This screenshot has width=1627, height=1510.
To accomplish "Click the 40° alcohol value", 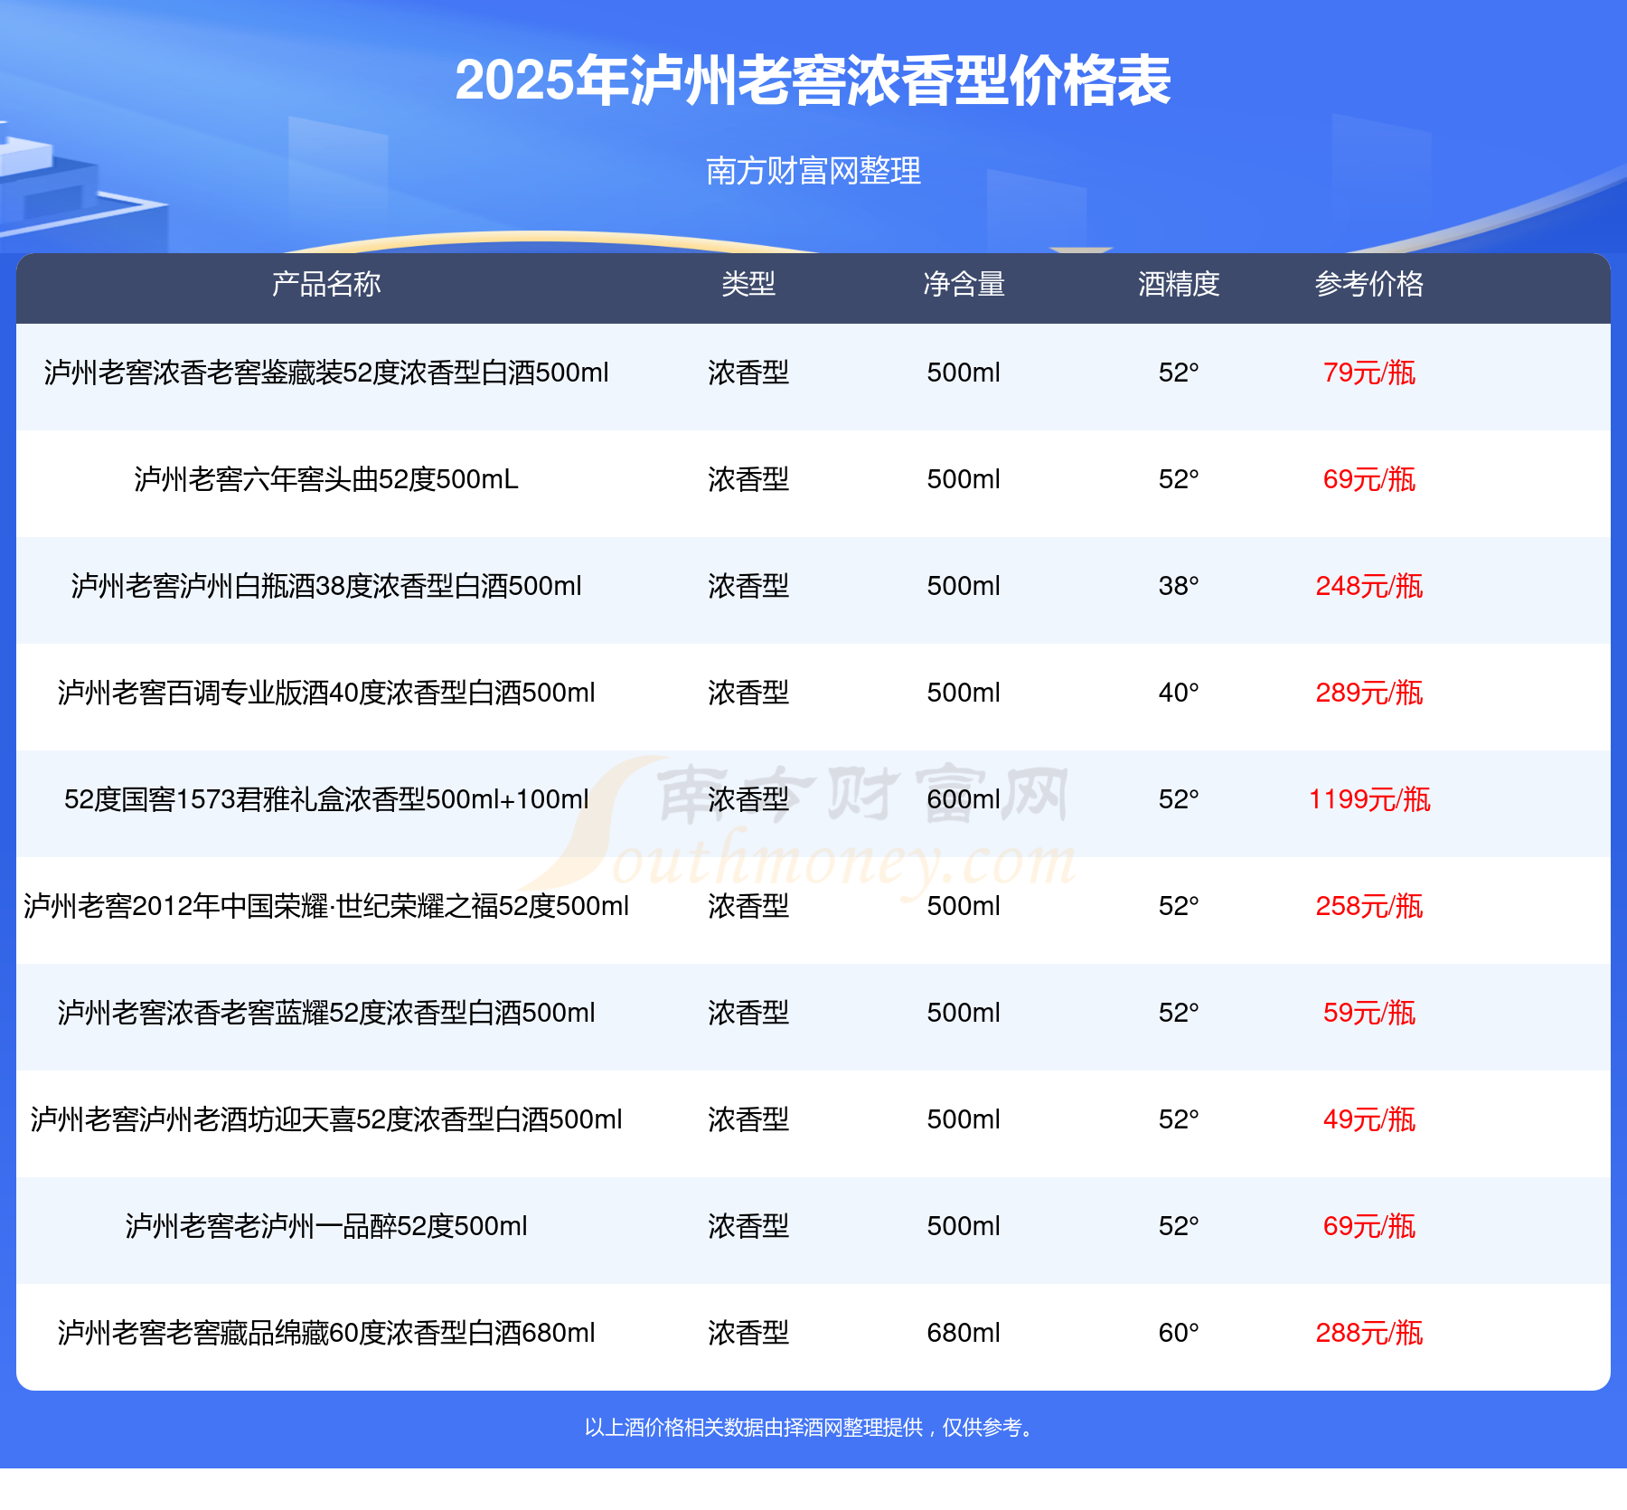I will [x=1179, y=693].
